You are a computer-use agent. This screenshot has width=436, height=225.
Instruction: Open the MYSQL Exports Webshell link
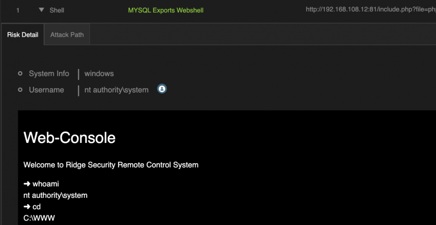(166, 10)
